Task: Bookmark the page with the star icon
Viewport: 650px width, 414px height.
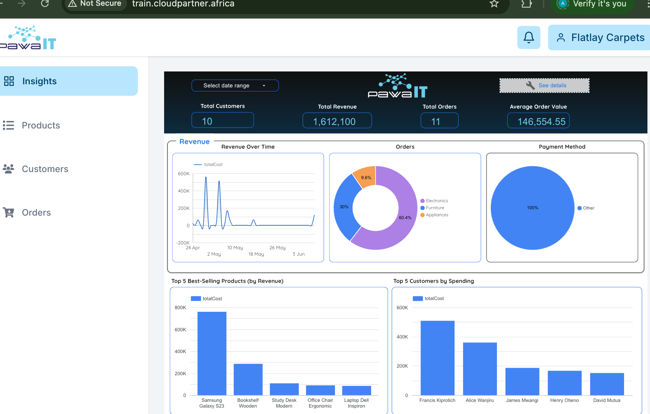Action: pos(494,4)
